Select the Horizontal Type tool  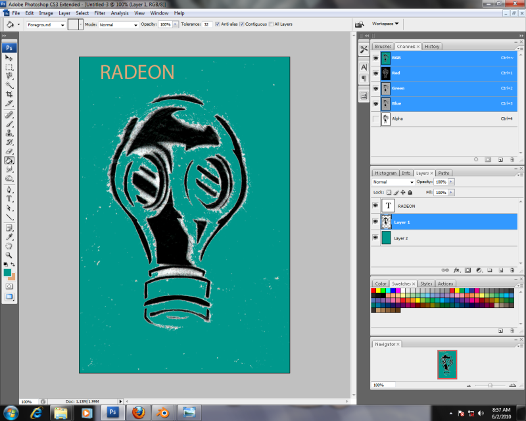click(x=9, y=199)
